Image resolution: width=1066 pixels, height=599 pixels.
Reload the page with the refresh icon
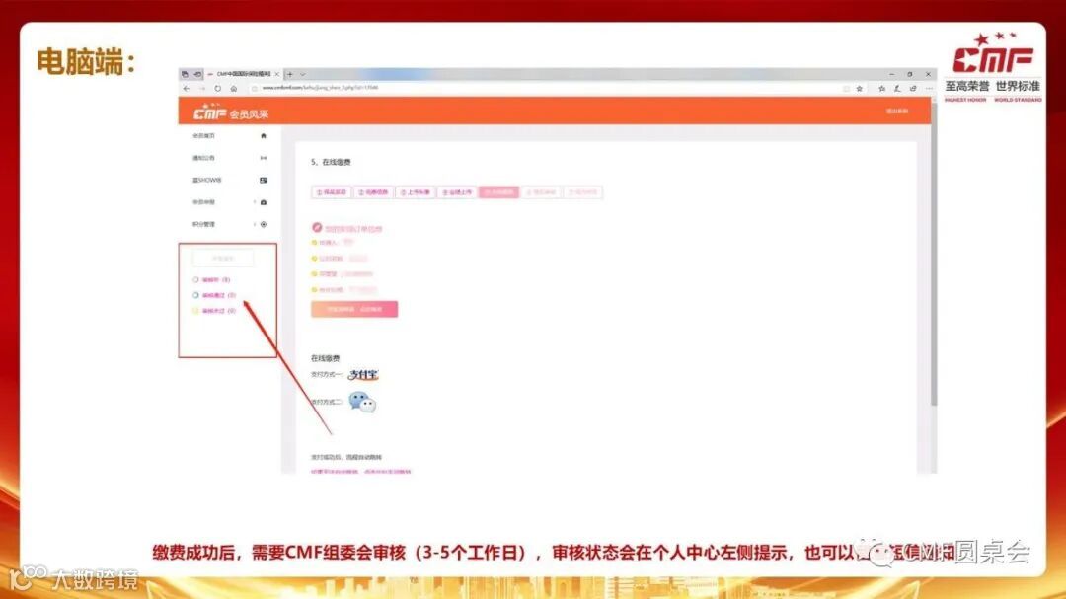pos(217,89)
